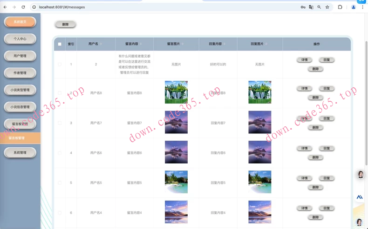Select the checkbox for the 用户名7 row
This screenshot has width=368, height=229.
tap(60, 123)
